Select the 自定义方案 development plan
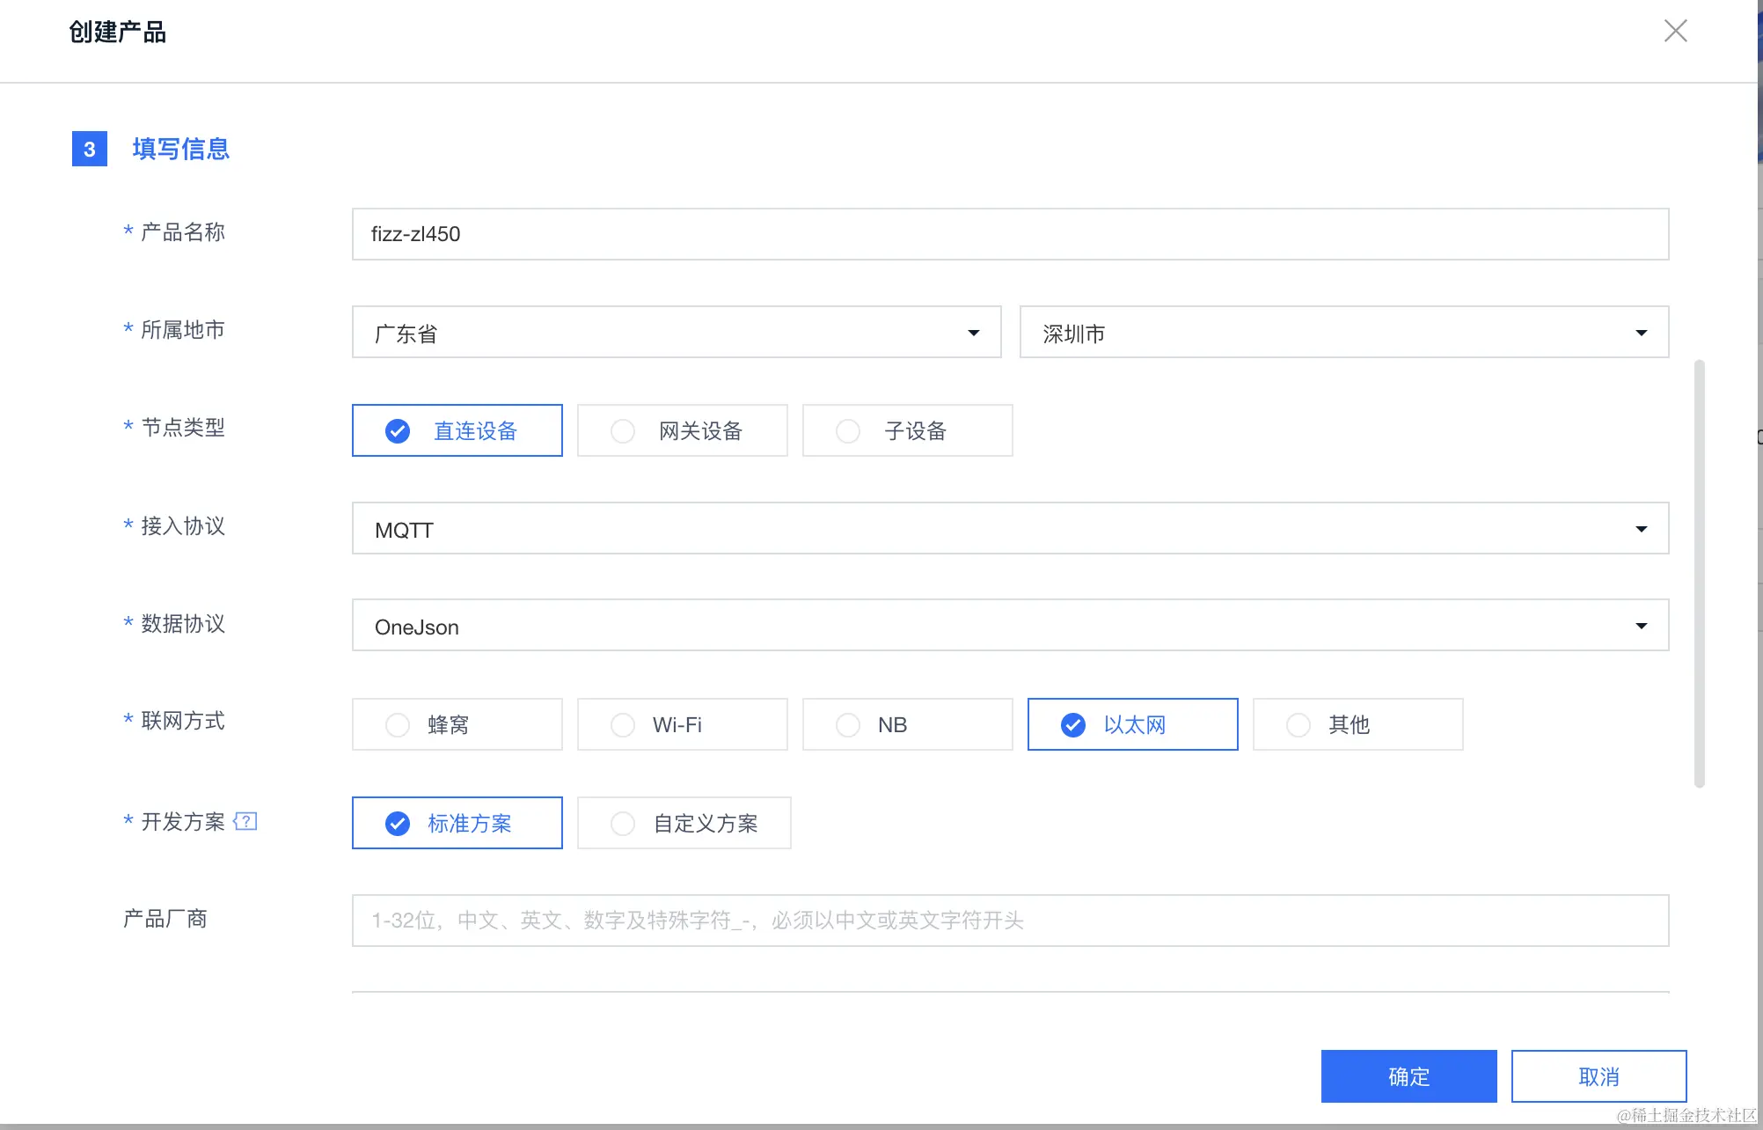This screenshot has height=1130, width=1763. (x=684, y=823)
